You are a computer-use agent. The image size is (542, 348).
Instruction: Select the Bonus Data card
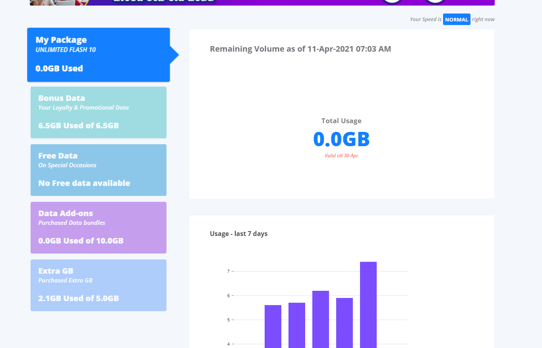[99, 112]
